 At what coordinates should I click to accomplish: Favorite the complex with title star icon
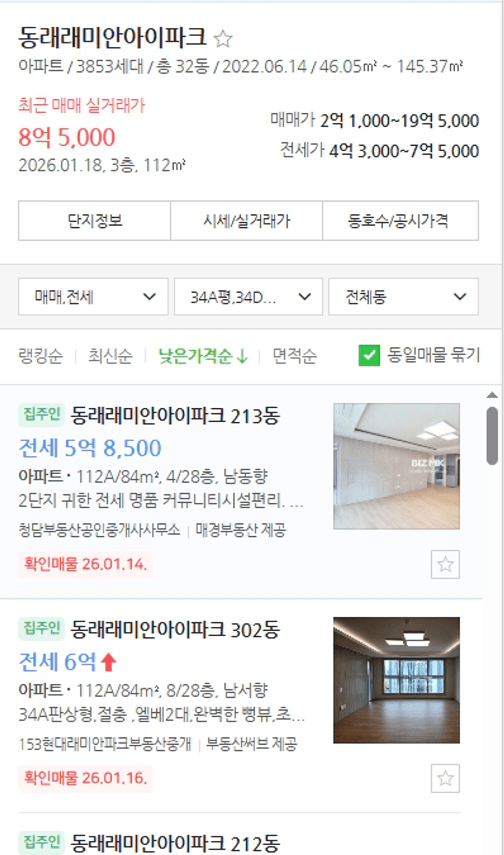tap(223, 40)
